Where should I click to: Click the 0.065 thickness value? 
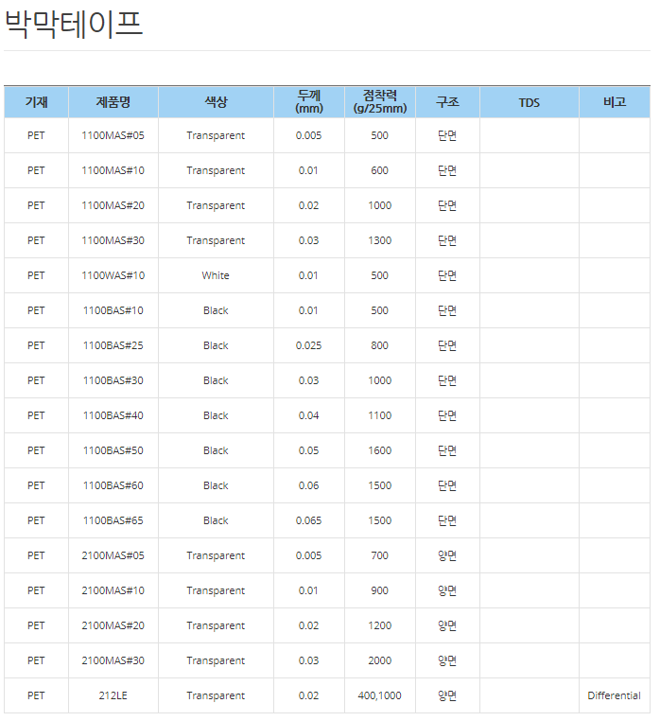click(308, 520)
